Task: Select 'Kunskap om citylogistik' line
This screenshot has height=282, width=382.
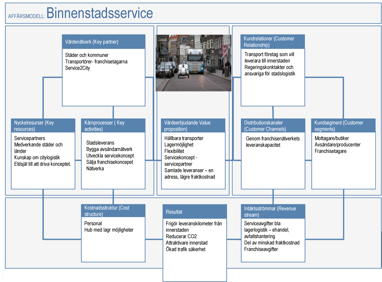Action: [x=37, y=158]
